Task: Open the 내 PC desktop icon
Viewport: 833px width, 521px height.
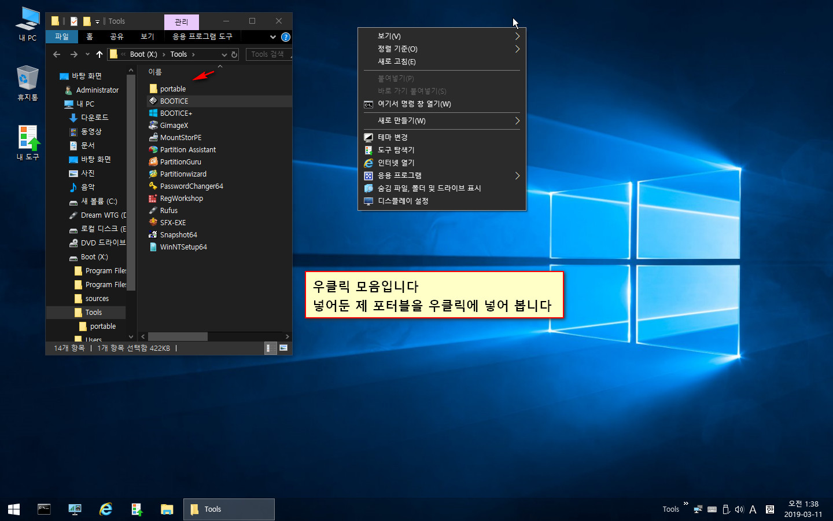Action: tap(27, 24)
